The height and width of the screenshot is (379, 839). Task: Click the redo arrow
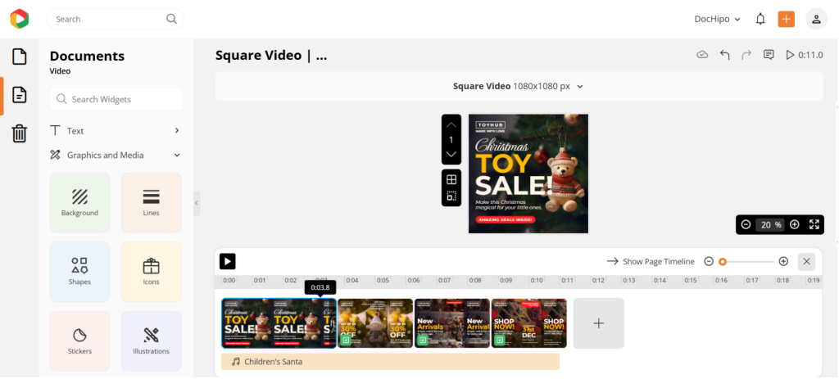click(746, 55)
